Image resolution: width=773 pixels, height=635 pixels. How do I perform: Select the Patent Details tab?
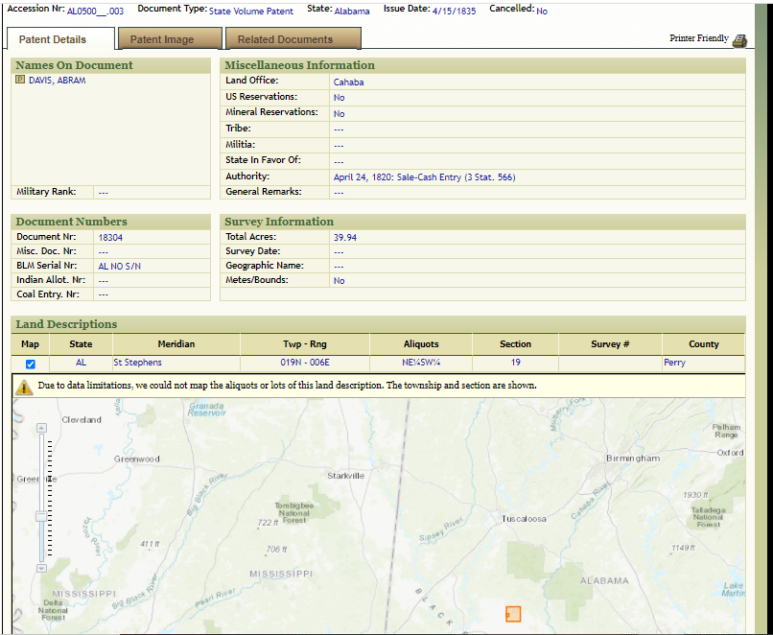[53, 39]
